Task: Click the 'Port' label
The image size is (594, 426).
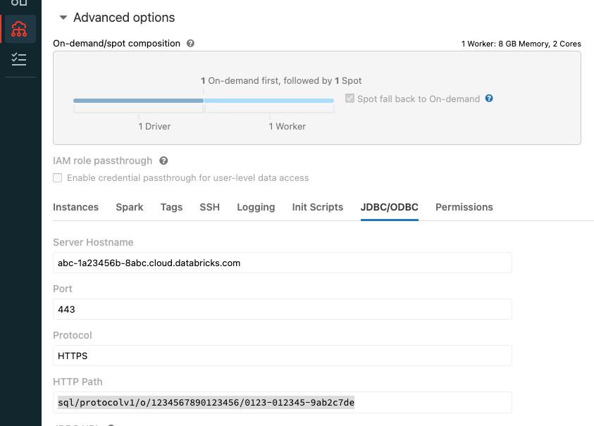Action: pyautogui.click(x=63, y=289)
